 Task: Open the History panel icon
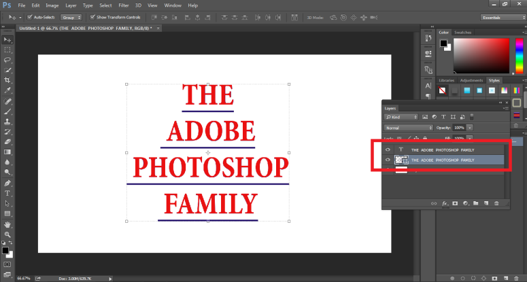428,38
